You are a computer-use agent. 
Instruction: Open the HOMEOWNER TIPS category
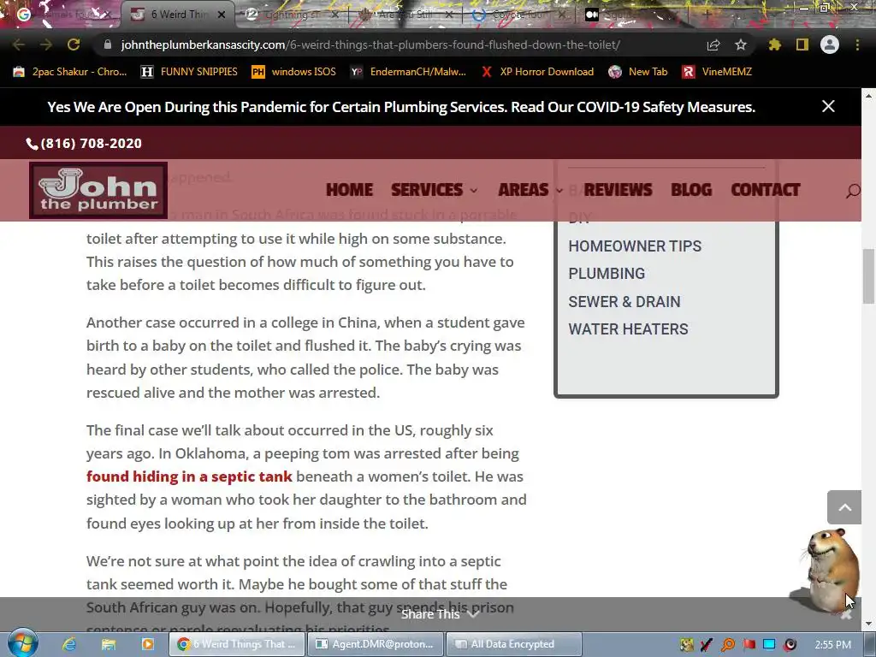635,246
